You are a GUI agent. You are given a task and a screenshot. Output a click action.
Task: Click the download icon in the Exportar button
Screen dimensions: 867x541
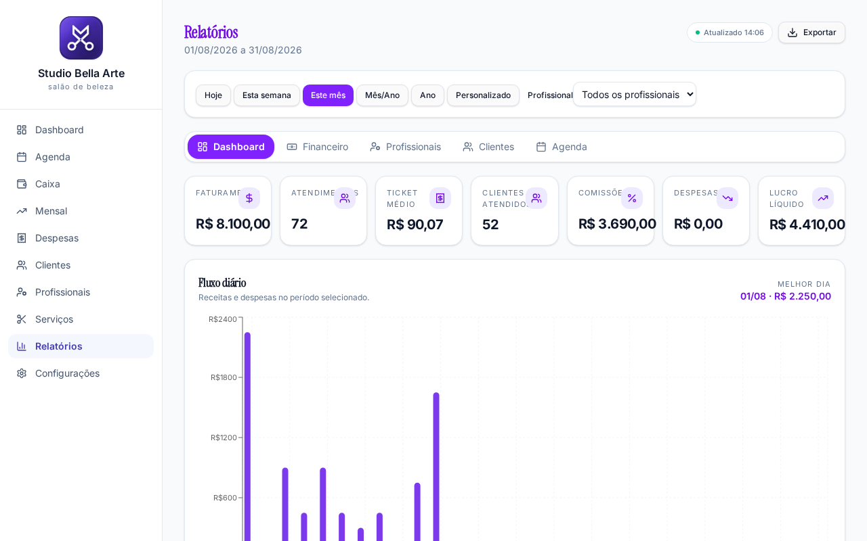[792, 32]
